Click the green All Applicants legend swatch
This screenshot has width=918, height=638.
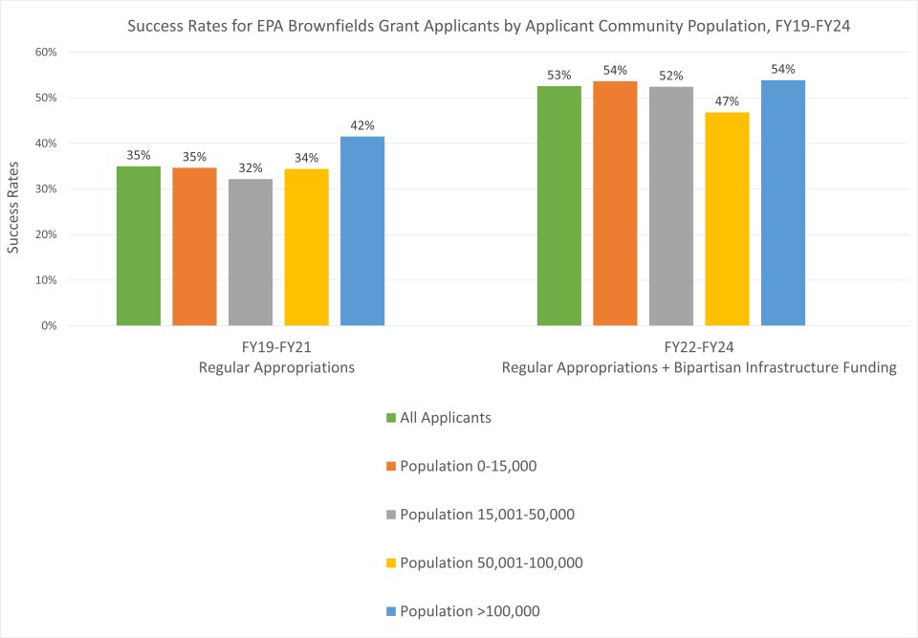click(390, 418)
